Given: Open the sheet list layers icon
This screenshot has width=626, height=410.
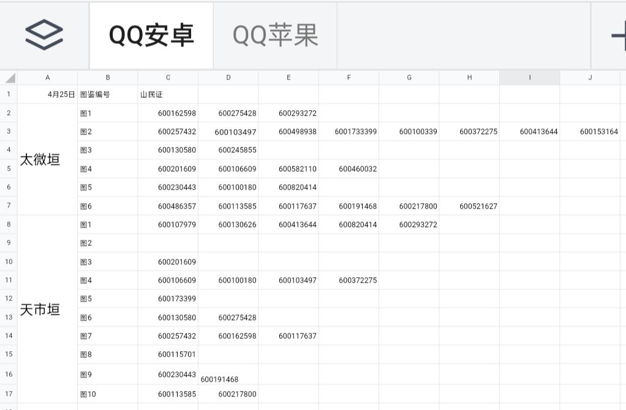Looking at the screenshot, I should pos(44,35).
